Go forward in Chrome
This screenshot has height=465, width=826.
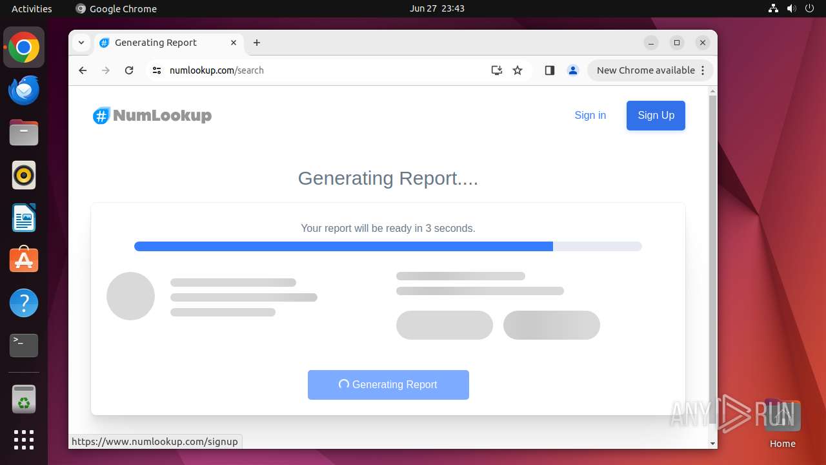click(x=106, y=70)
